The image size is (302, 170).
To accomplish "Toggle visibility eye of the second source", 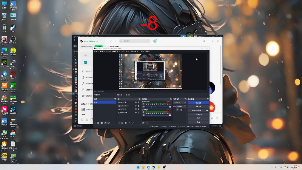I will (x=136, y=106).
